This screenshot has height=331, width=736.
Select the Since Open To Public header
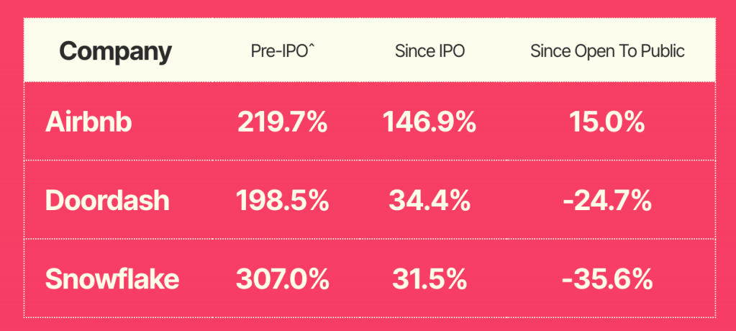click(x=606, y=52)
